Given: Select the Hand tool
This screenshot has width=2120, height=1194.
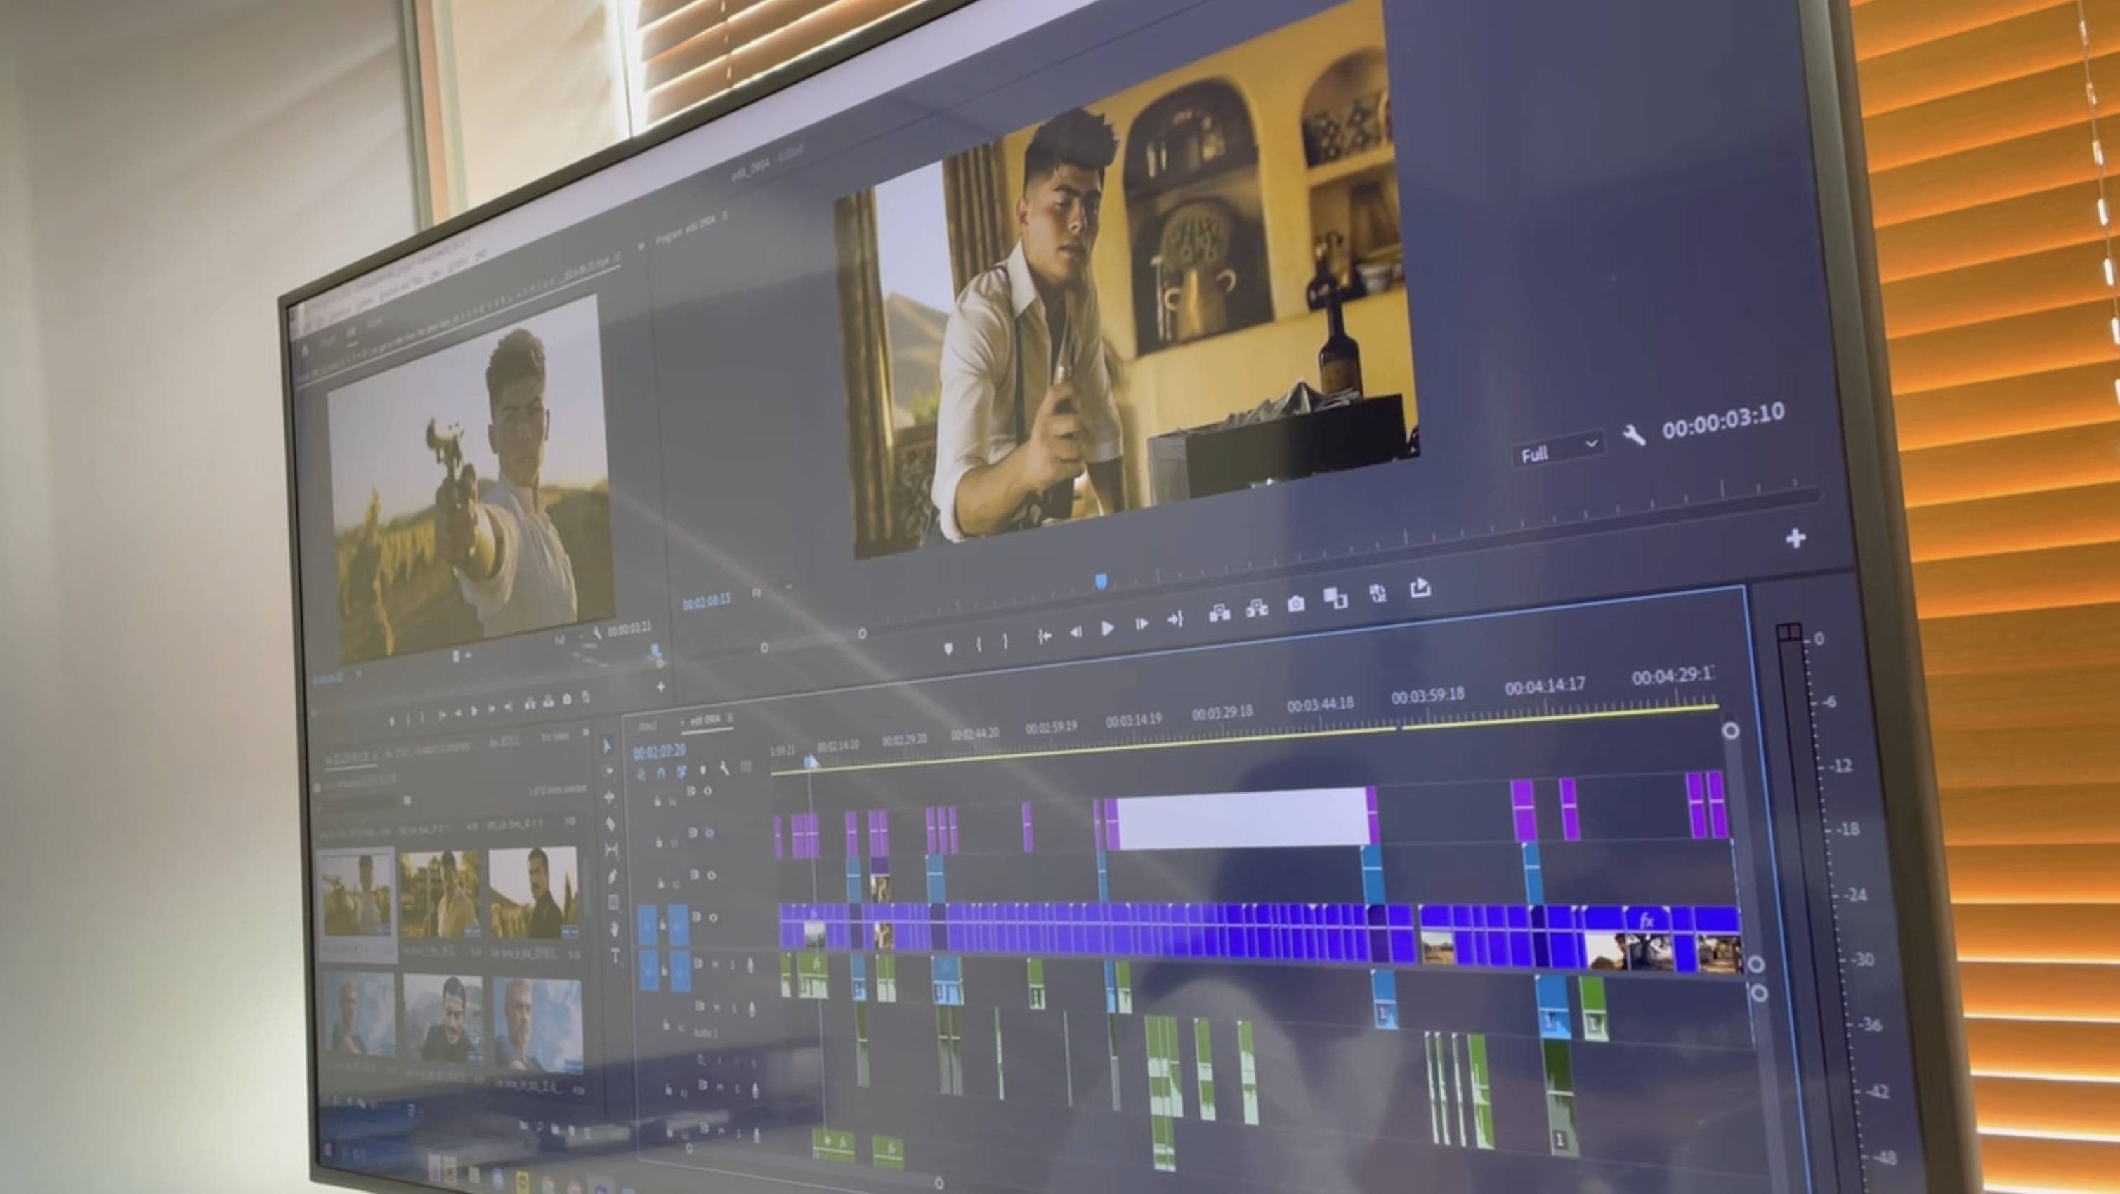Looking at the screenshot, I should 614,929.
